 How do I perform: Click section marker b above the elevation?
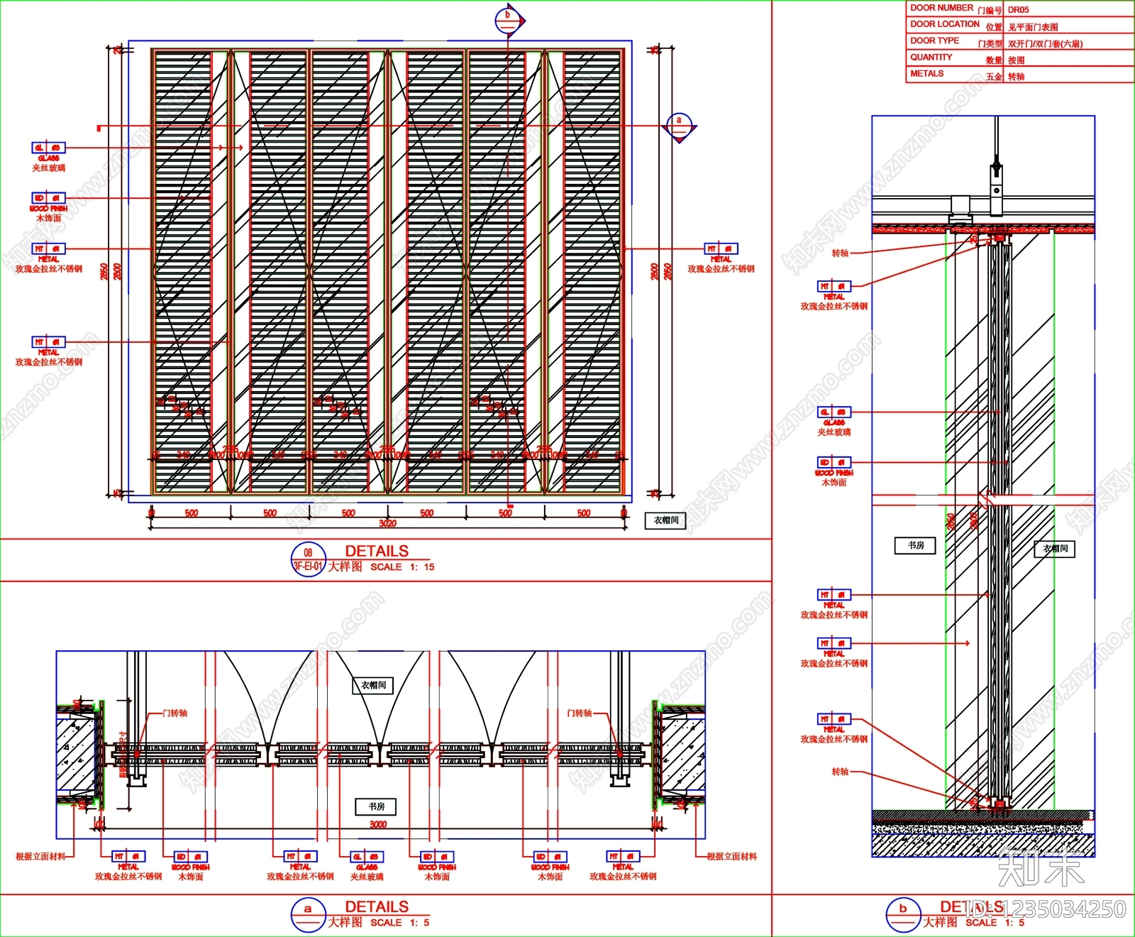pyautogui.click(x=507, y=20)
